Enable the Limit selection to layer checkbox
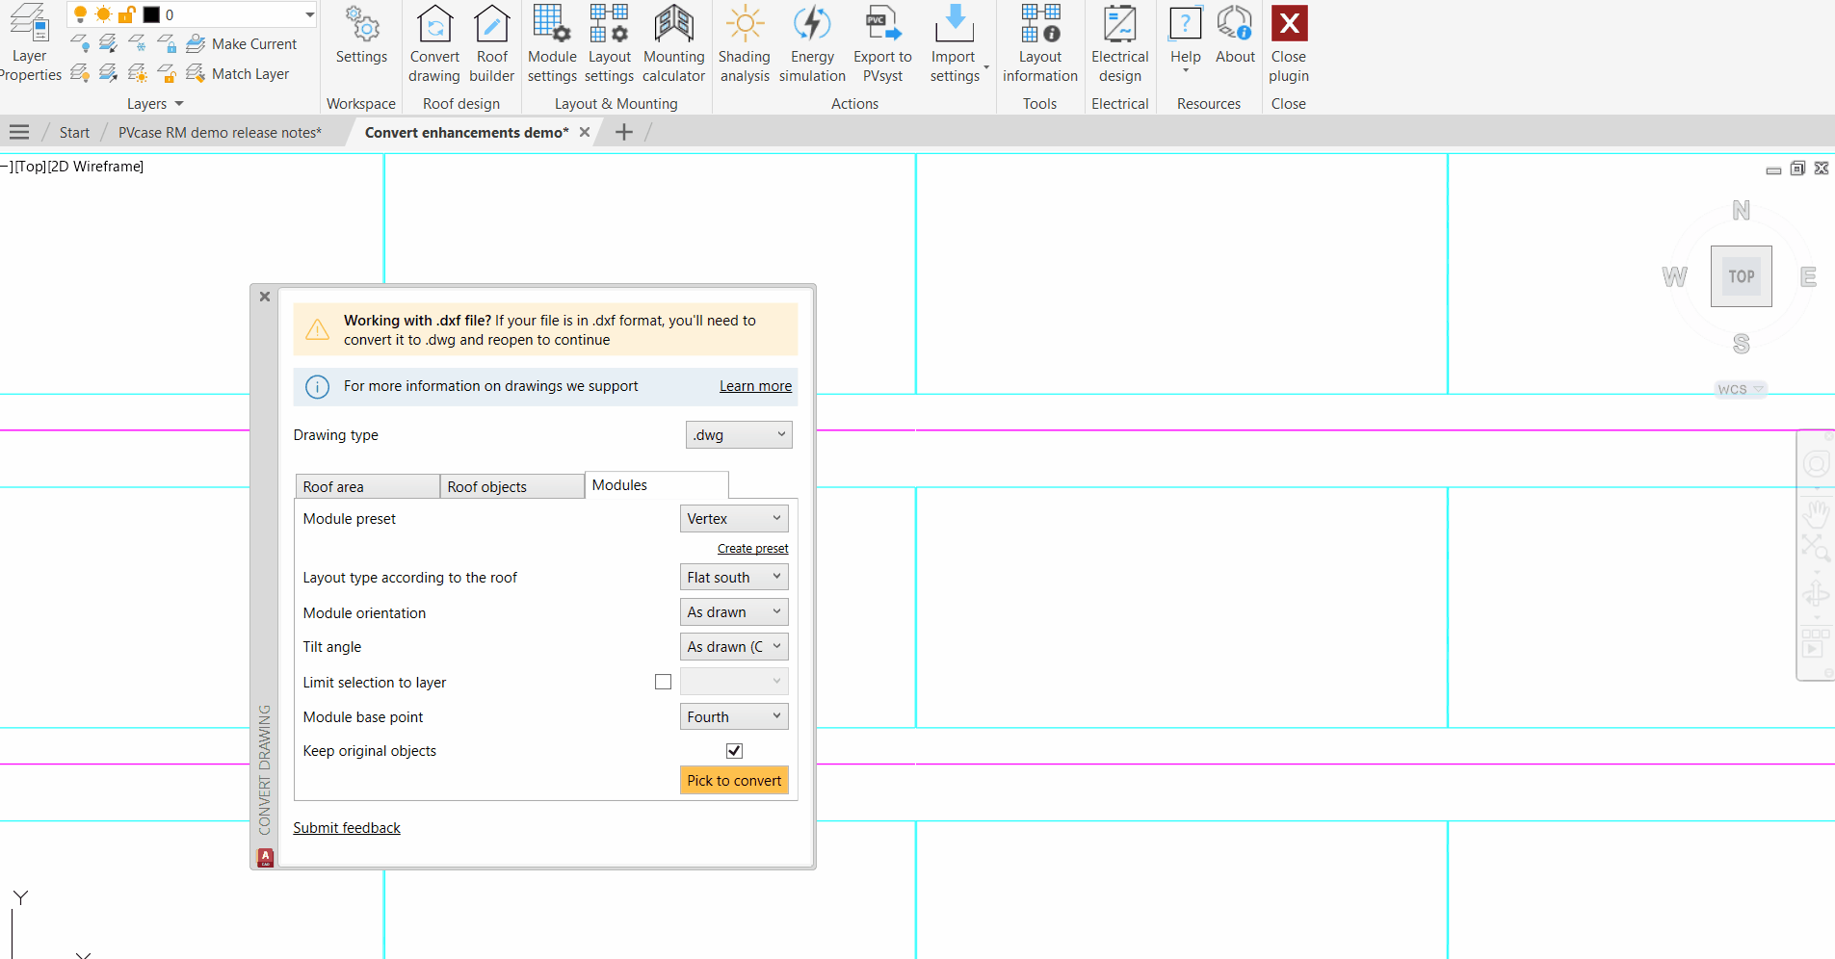This screenshot has height=959, width=1835. click(x=663, y=681)
